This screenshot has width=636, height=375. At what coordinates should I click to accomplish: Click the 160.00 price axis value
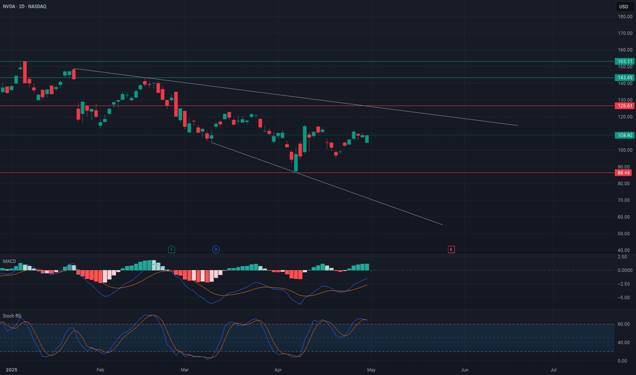click(625, 50)
